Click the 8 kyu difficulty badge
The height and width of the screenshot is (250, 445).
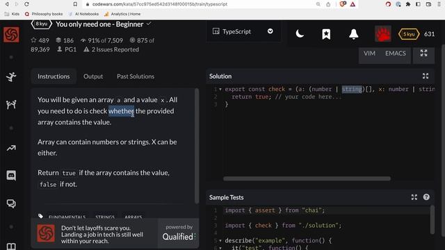click(x=42, y=24)
